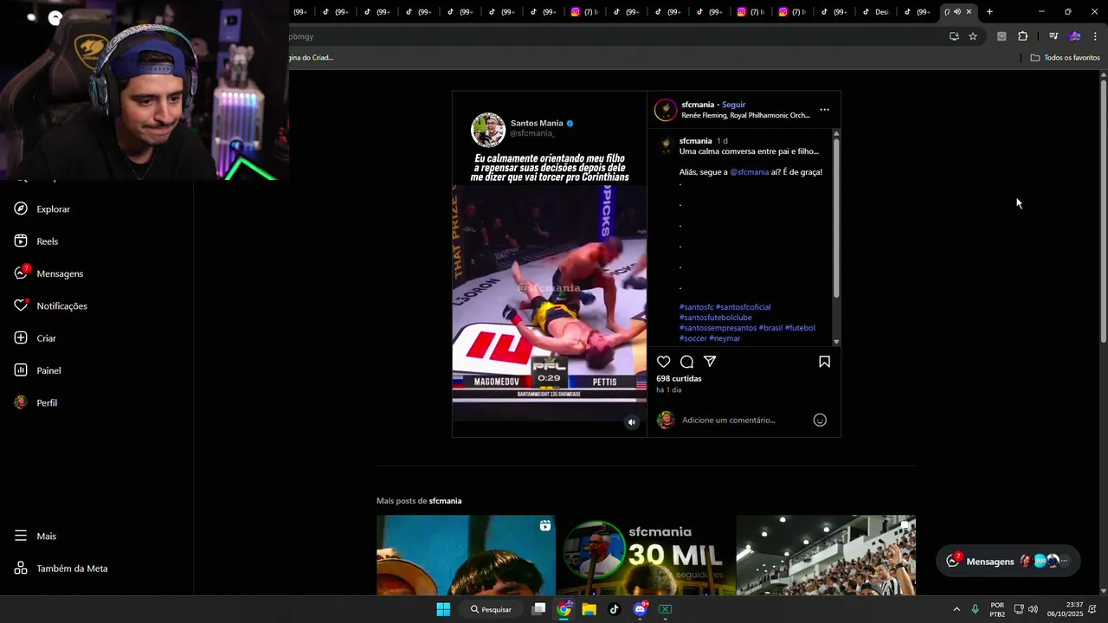This screenshot has width=1108, height=623.
Task: Open sfcmania profile name in header
Action: 698,105
